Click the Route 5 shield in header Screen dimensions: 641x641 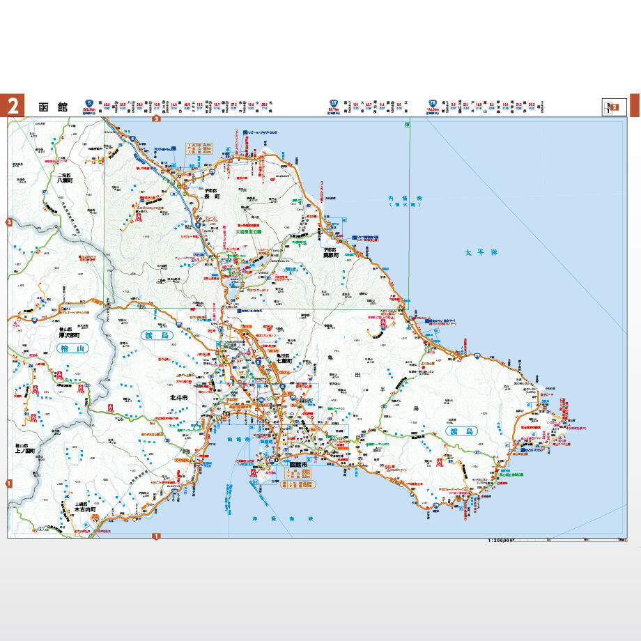[88, 103]
